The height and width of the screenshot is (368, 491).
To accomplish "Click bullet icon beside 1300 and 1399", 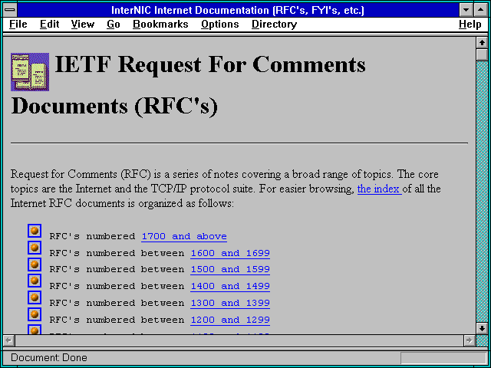I will (35, 297).
